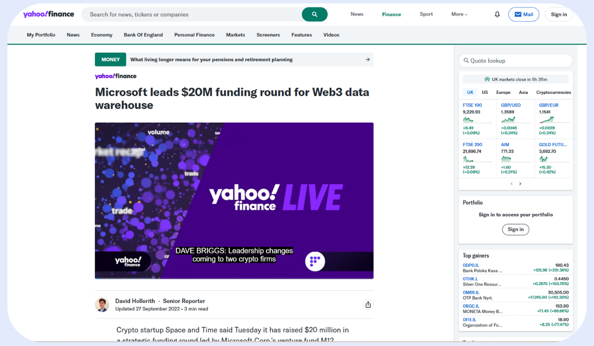Go to previous market summary page arrow
The image size is (594, 346).
point(511,184)
